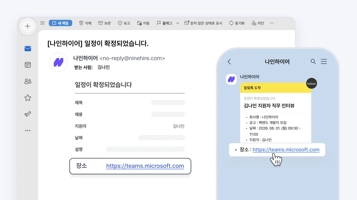Open the Calendar icon in sidebar

point(28,65)
